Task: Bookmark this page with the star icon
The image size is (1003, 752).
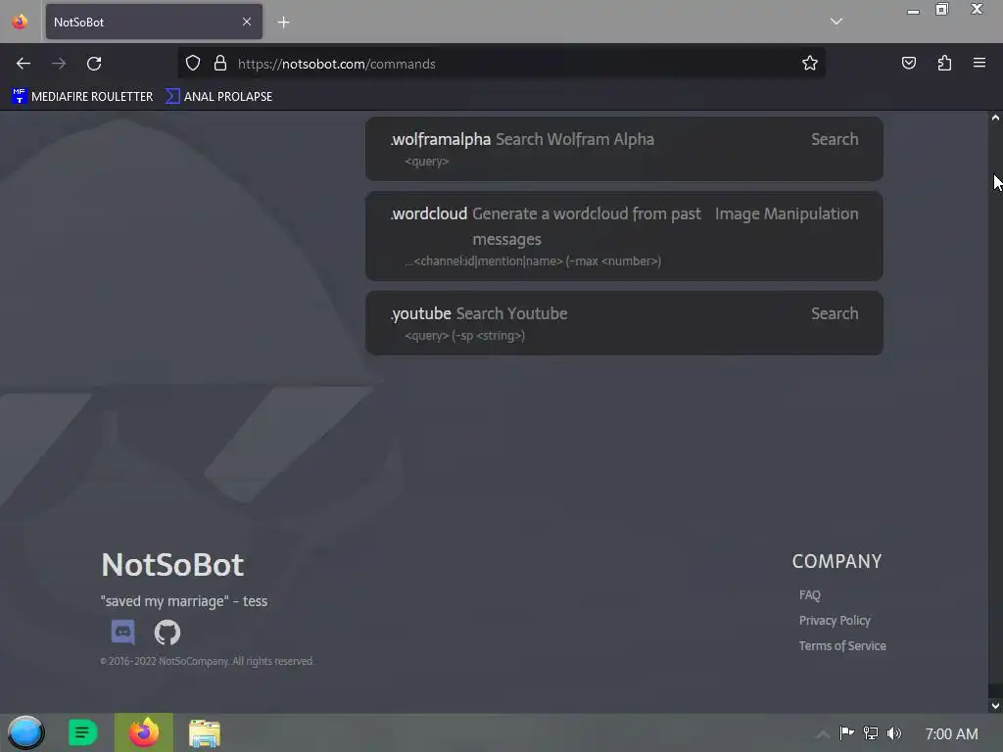Action: point(810,63)
